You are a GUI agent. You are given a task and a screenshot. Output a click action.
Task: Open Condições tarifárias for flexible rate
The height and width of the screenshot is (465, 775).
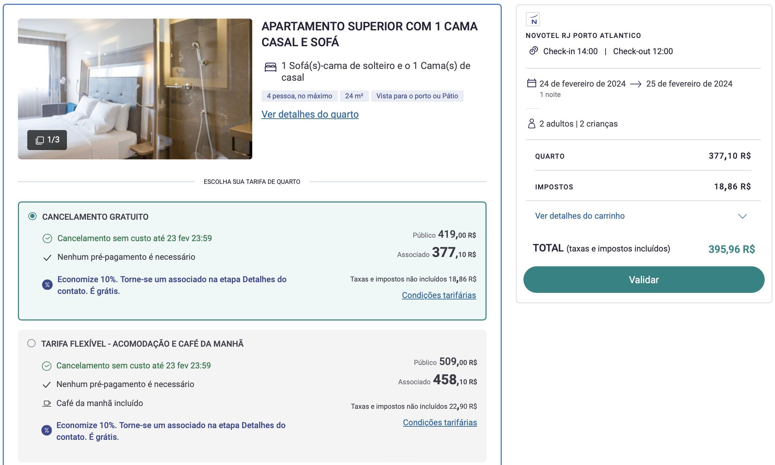(x=440, y=423)
